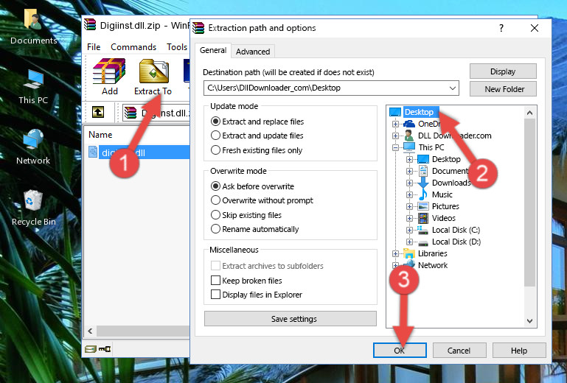This screenshot has width=567, height=383.
Task: Select Extract and update files option
Action: [x=215, y=136]
